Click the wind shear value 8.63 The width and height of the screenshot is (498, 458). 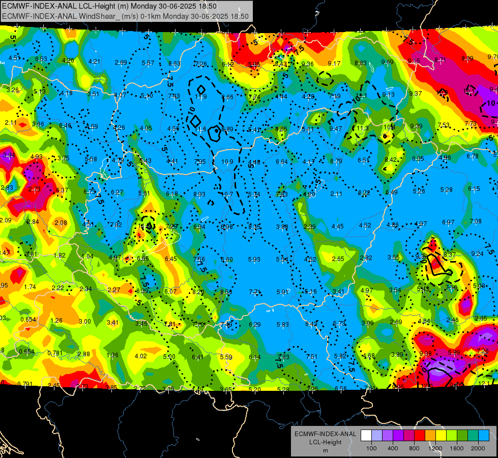pos(174,64)
